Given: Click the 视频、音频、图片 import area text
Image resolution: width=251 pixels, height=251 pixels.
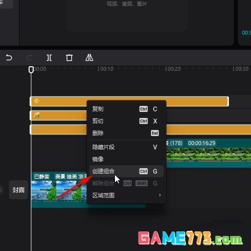Looking at the screenshot, I should point(127,4).
